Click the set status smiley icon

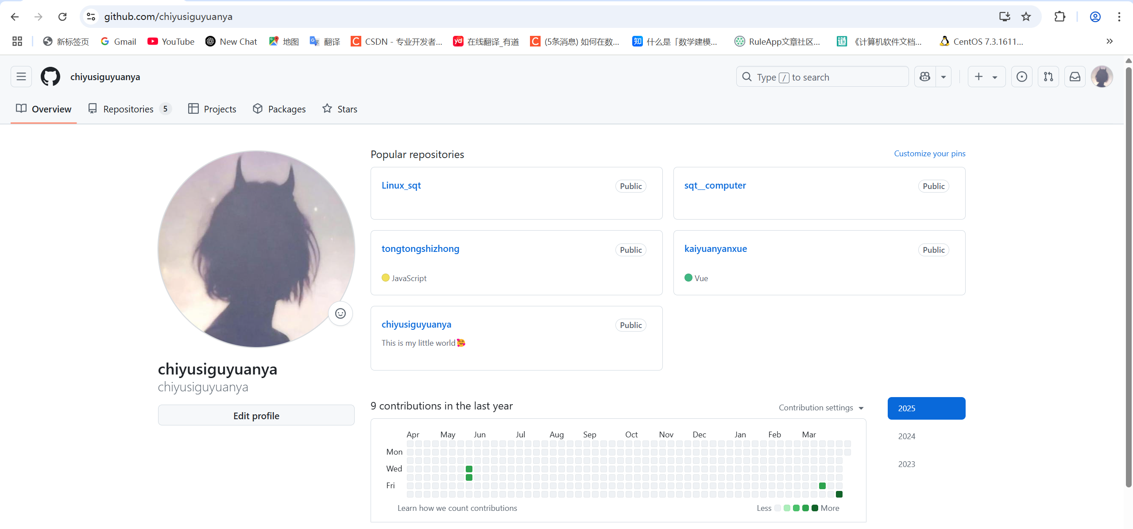coord(340,313)
